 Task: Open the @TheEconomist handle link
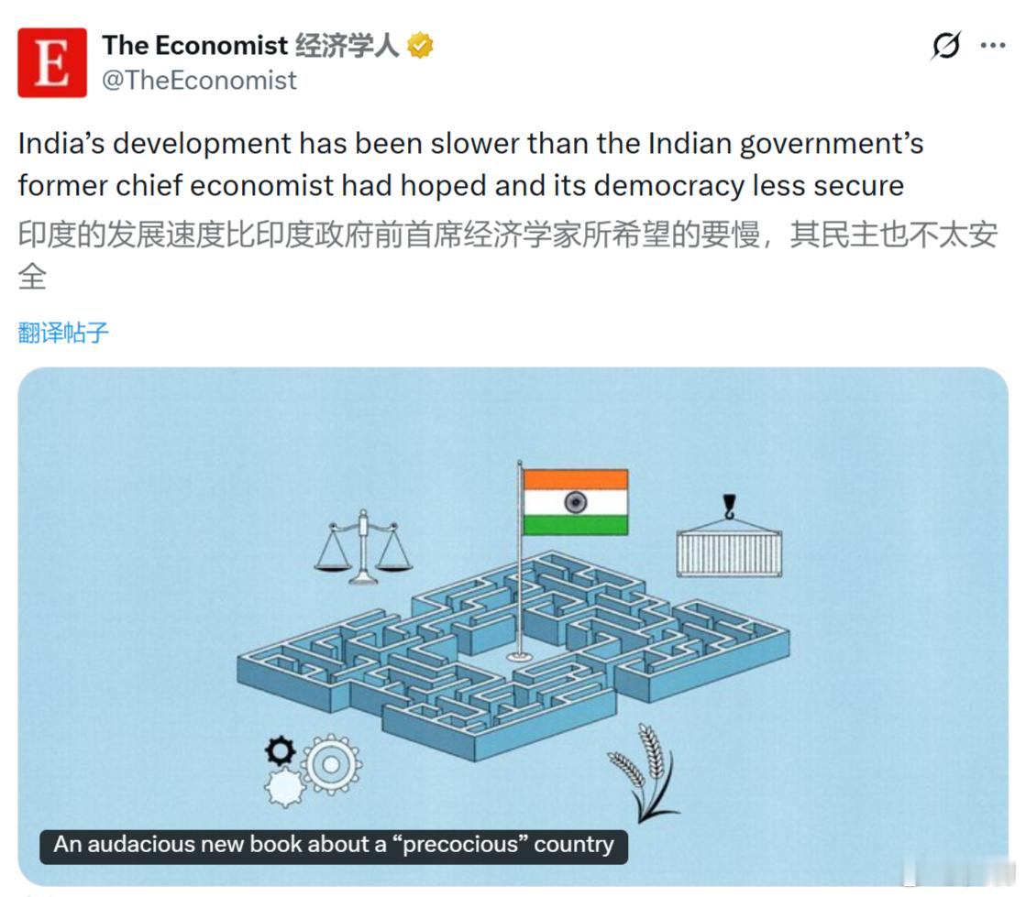(199, 81)
